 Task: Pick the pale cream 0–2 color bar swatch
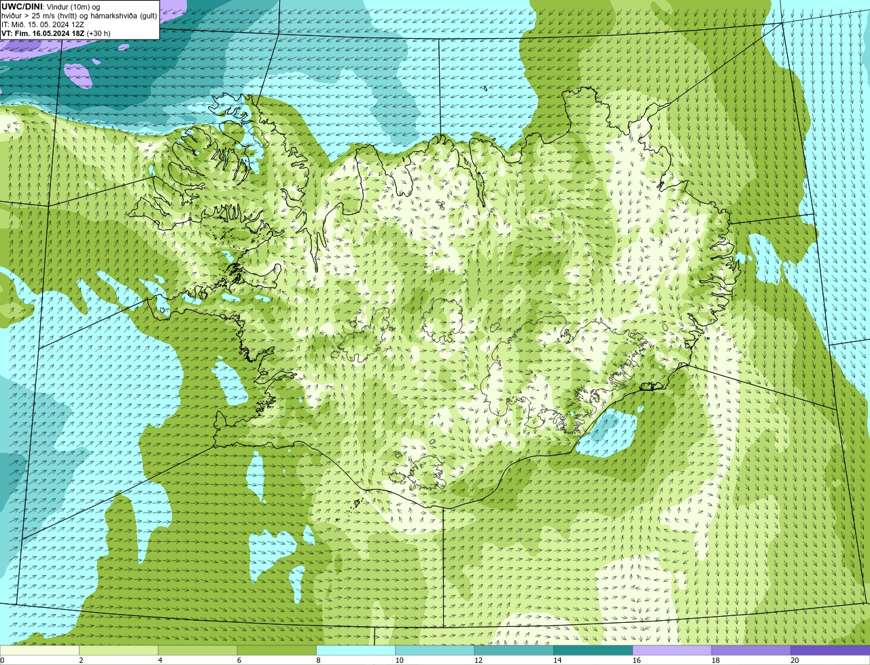tap(39, 650)
